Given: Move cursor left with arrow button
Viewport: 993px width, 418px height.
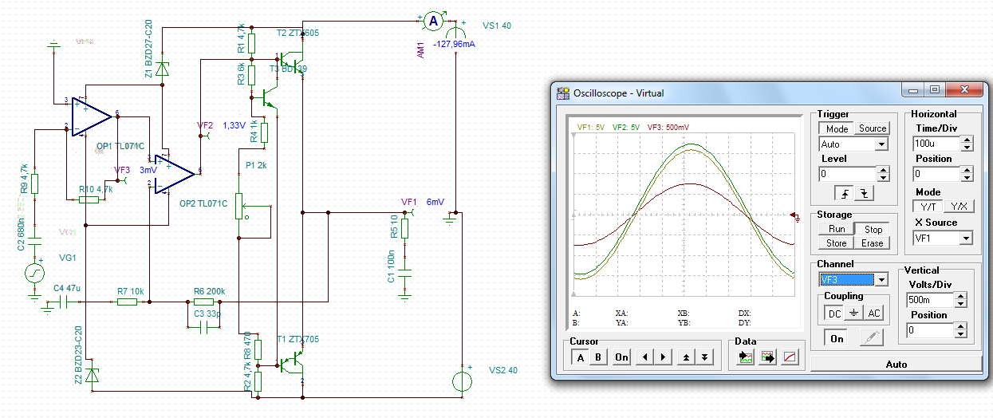Looking at the screenshot, I should point(644,357).
